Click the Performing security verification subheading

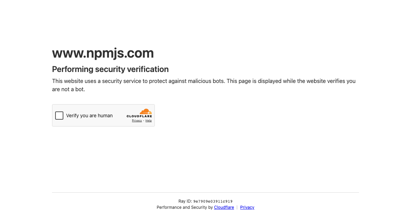(x=110, y=69)
